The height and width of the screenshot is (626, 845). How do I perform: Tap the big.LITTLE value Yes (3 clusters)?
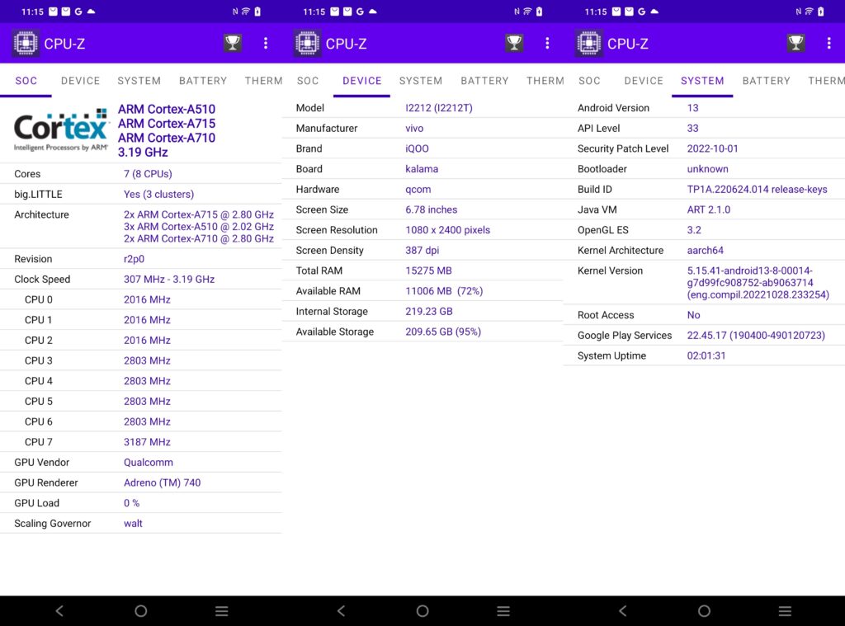tap(158, 195)
